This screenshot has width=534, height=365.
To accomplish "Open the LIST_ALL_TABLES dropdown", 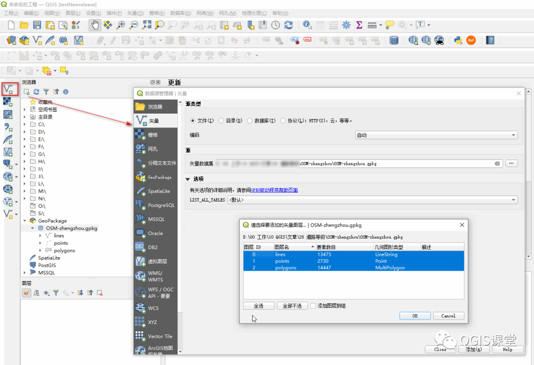I will tap(373, 200).
